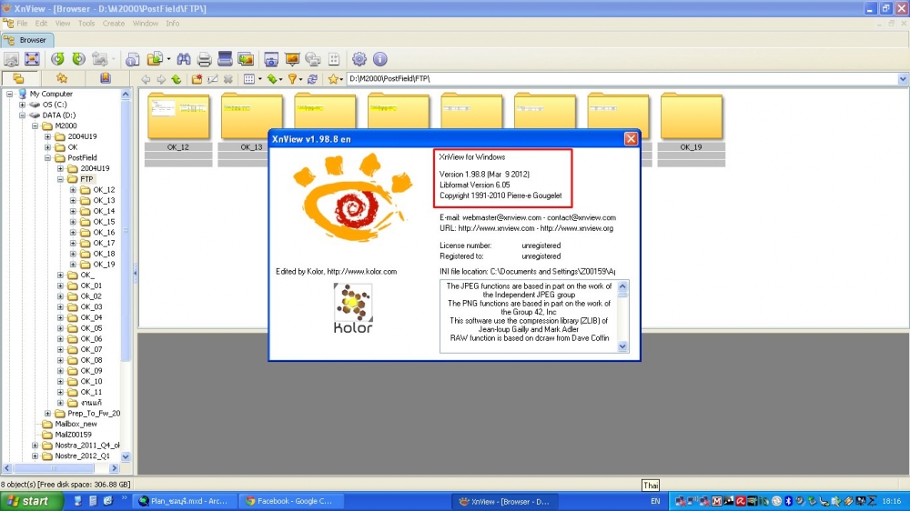This screenshot has height=511, width=910.
Task: Open the view mode dropdown arrow
Action: 259,79
